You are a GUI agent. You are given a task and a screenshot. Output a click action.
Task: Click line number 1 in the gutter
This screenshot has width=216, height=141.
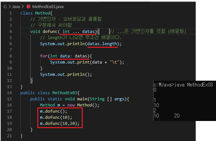[x=11, y=13]
